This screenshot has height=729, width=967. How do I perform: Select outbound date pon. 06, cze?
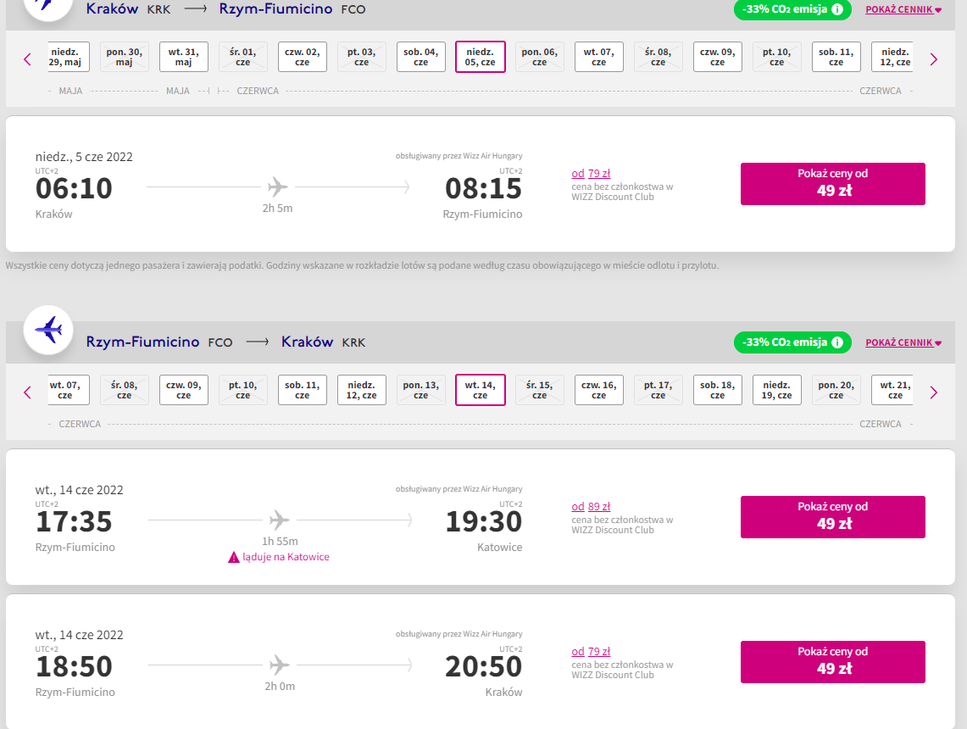pos(540,57)
